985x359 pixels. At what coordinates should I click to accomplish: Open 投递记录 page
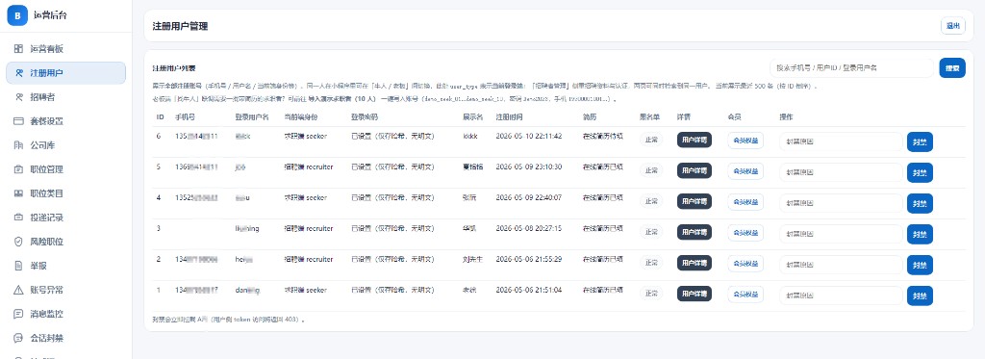click(x=66, y=218)
